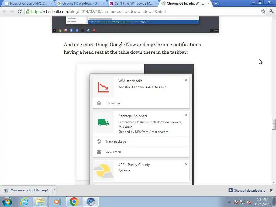Close the downloads bar
276x207 pixels.
coord(271,190)
